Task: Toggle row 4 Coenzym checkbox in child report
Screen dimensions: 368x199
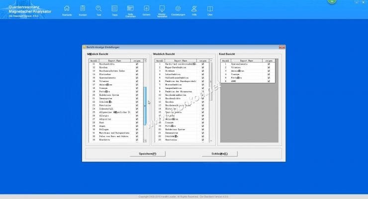Action: pos(269,74)
